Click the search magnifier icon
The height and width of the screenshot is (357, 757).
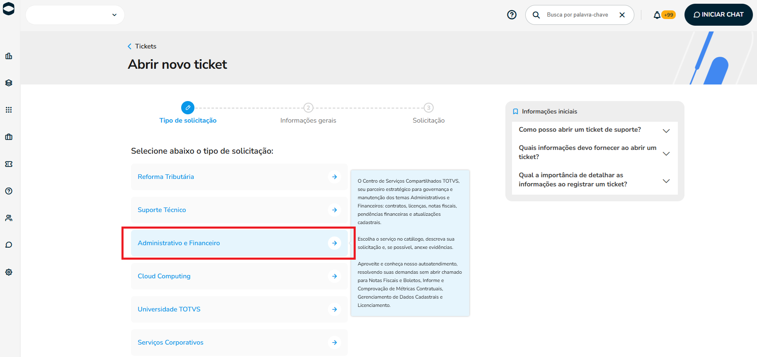[x=536, y=15]
